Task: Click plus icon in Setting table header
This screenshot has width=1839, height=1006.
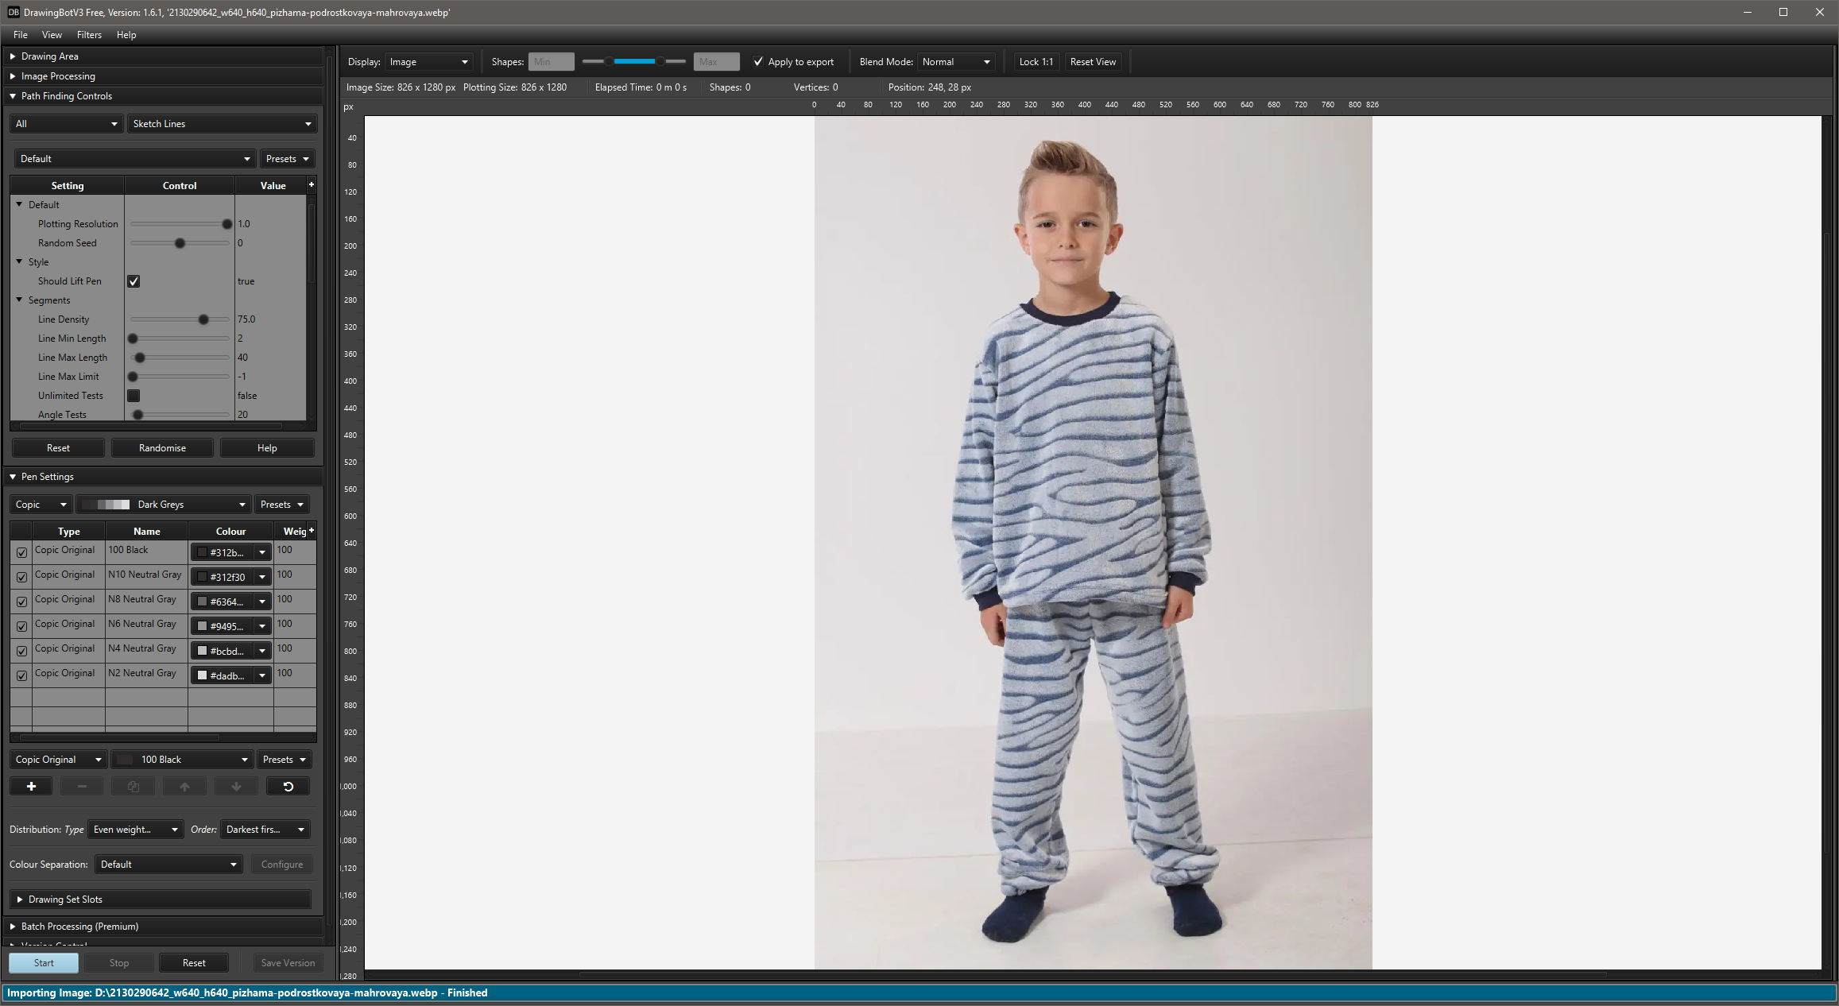Action: coord(312,184)
